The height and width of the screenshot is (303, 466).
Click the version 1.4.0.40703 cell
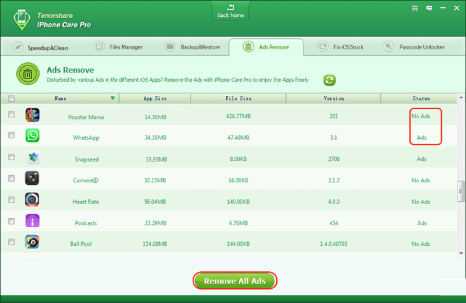click(333, 244)
